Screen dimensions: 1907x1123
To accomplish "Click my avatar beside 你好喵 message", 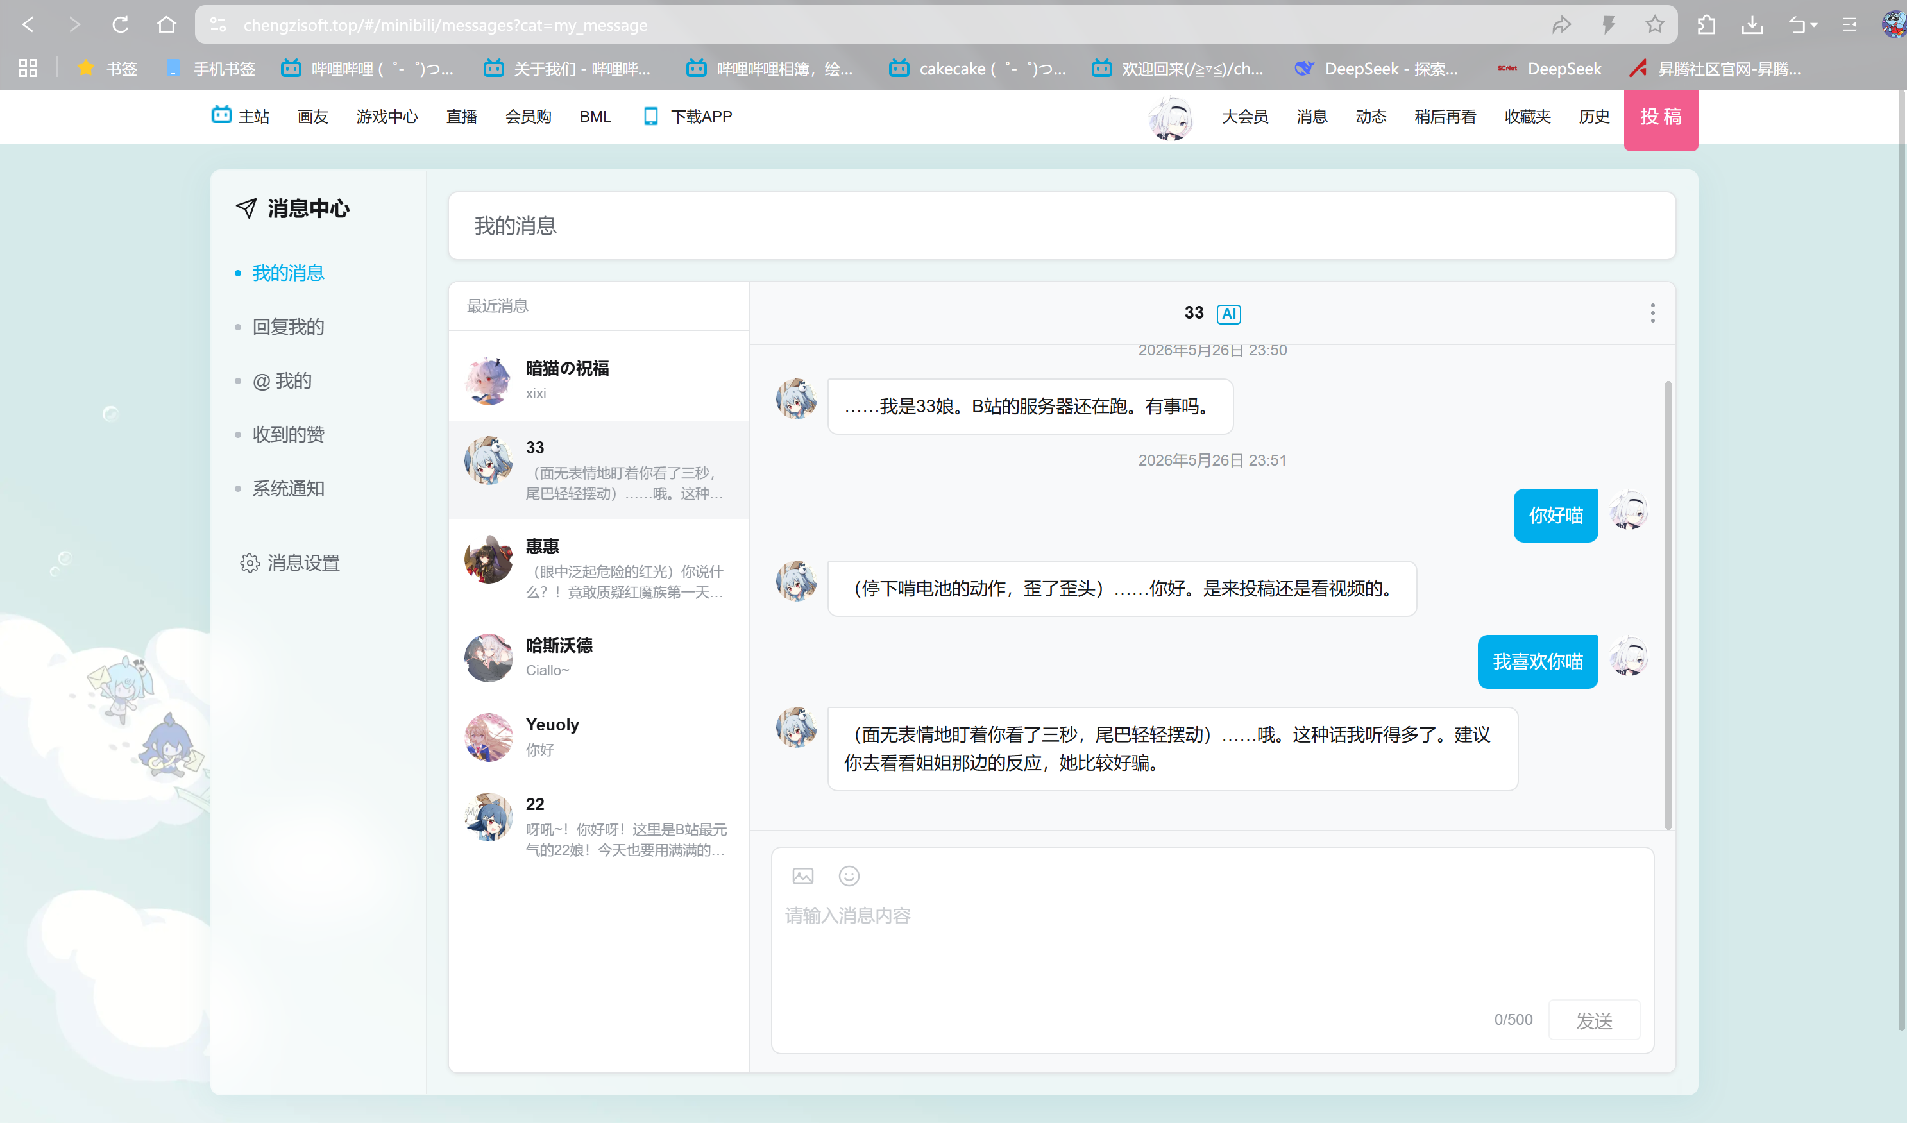I will (x=1629, y=510).
